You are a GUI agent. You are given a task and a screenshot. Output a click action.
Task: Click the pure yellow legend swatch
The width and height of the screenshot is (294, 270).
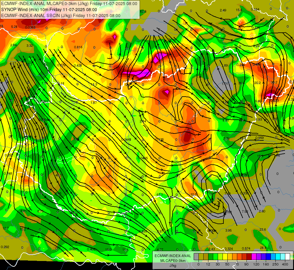pyautogui.click(x=225, y=257)
